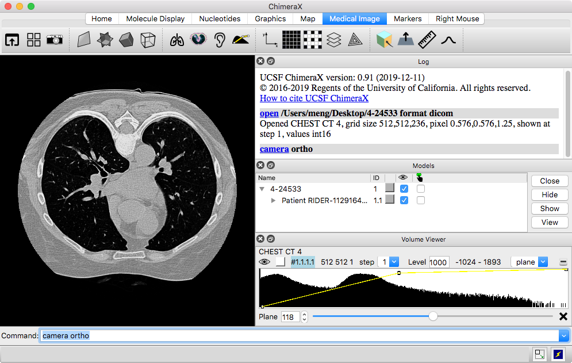The width and height of the screenshot is (572, 363).
Task: Open the step dropdown in Volume Viewer
Action: pos(388,262)
